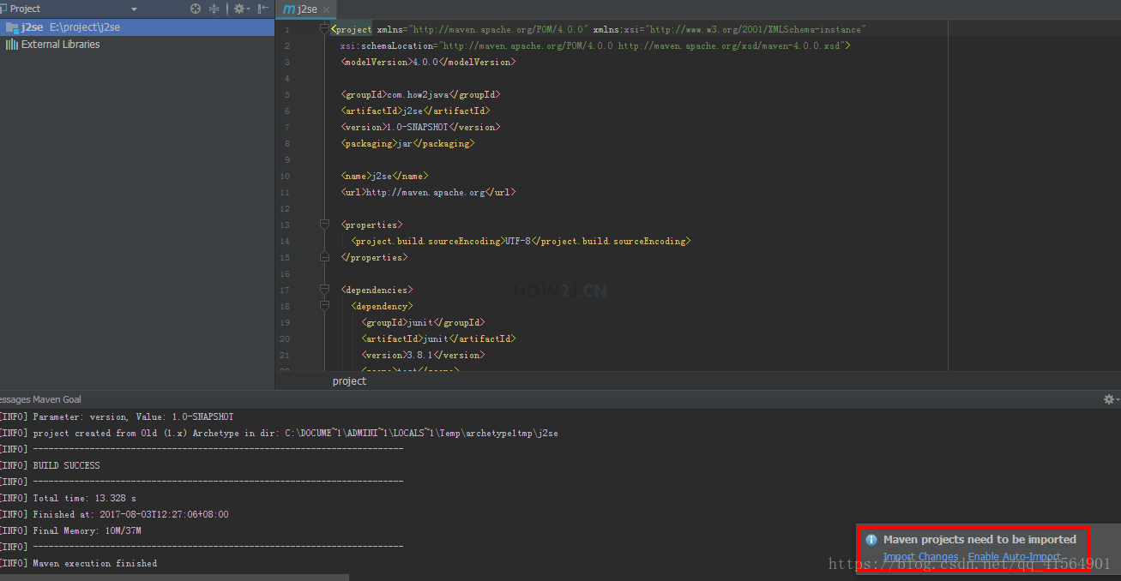Click the Messages Maven Goal panel title
The image size is (1121, 581).
pyautogui.click(x=40, y=399)
